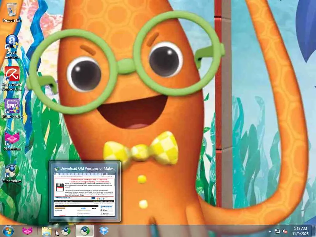Open the Windows Start menu orb

tap(8, 231)
